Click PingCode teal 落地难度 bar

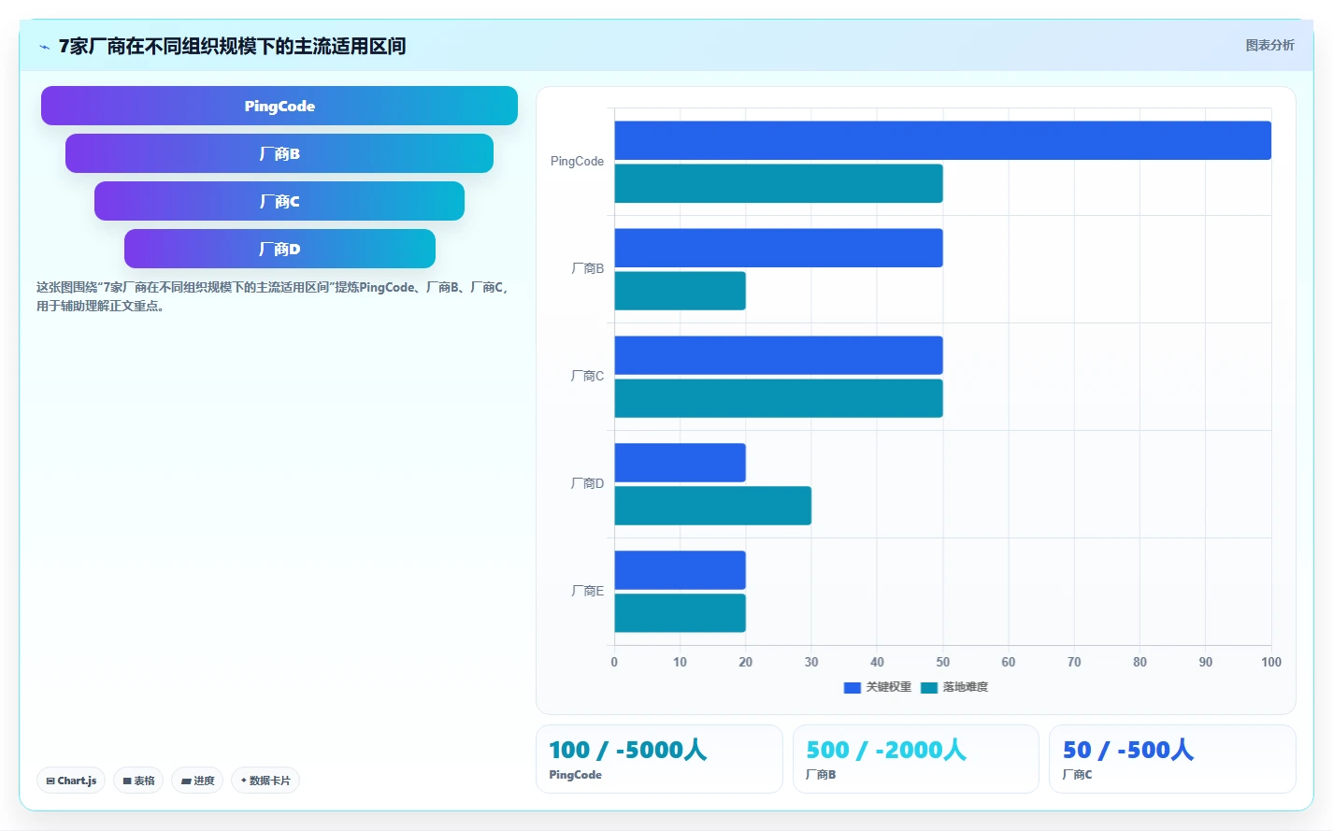(779, 183)
